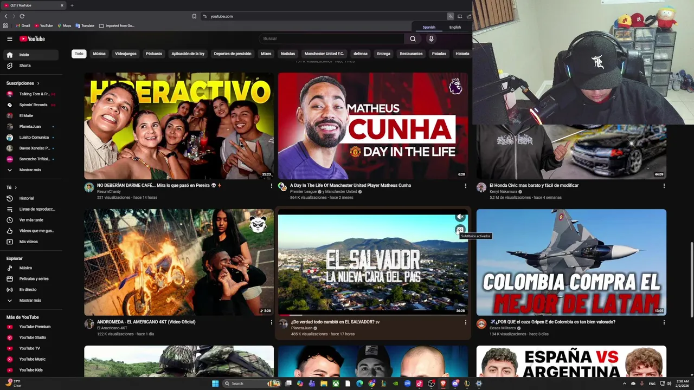Activate voice search microphone
694x390 pixels.
coord(431,38)
